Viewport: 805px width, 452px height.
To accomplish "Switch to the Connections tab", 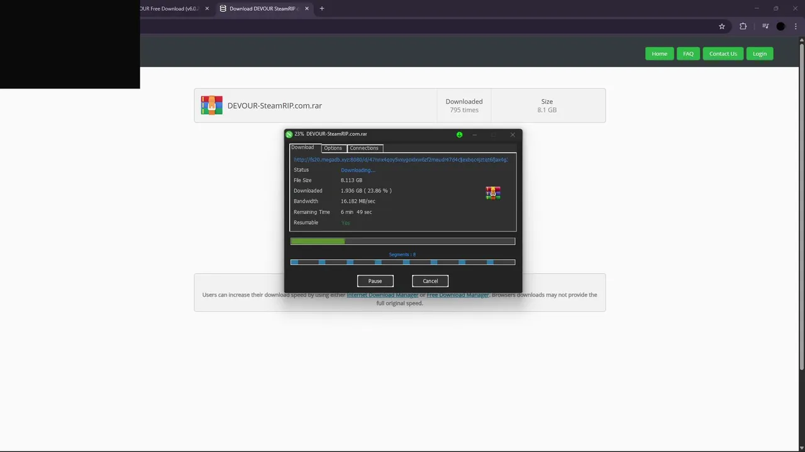I will [x=364, y=148].
